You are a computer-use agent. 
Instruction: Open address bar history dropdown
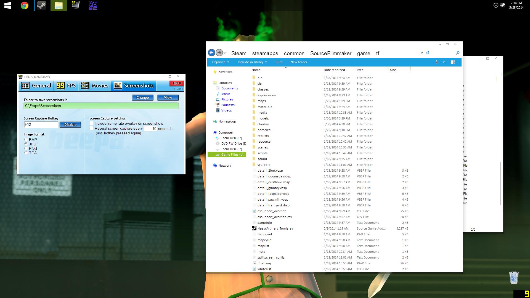pos(422,53)
